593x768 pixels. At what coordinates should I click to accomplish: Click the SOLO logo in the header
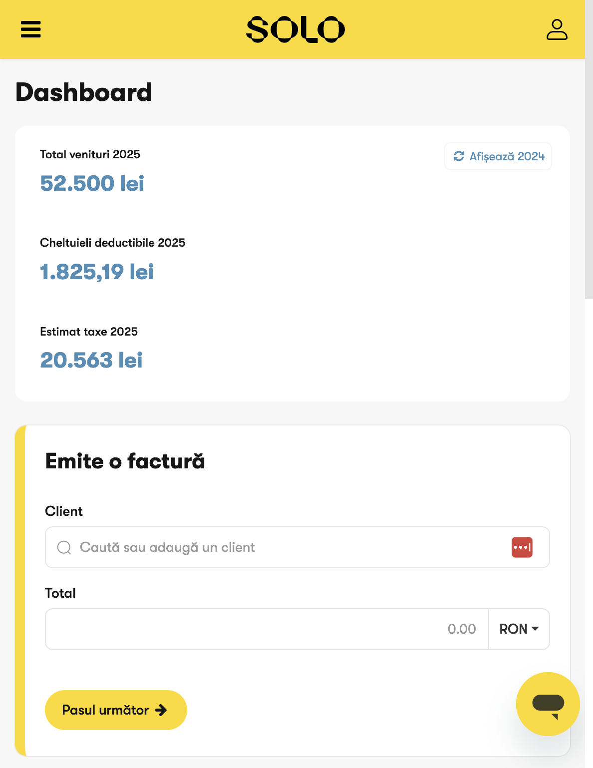pos(296,29)
